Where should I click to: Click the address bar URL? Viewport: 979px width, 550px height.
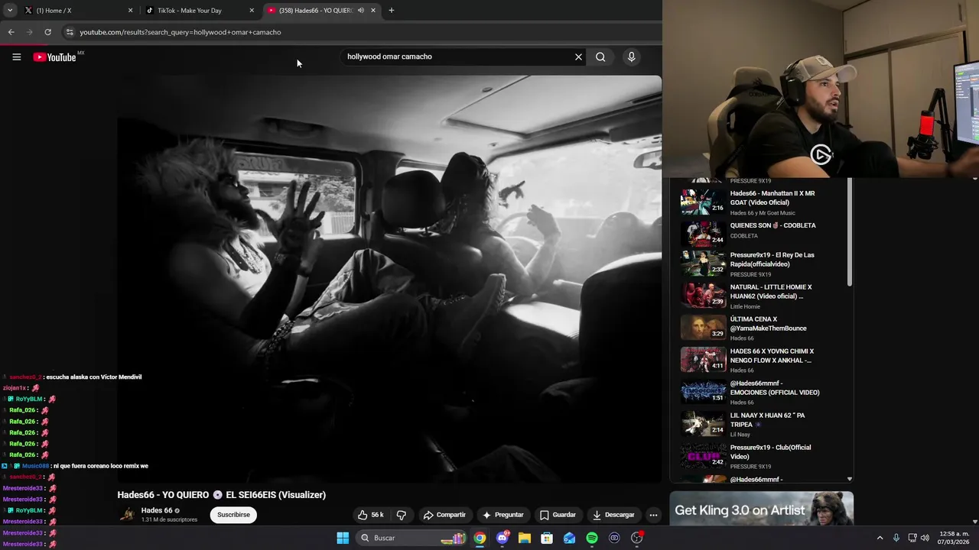pos(181,32)
